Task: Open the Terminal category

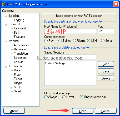Action: tap(14, 24)
